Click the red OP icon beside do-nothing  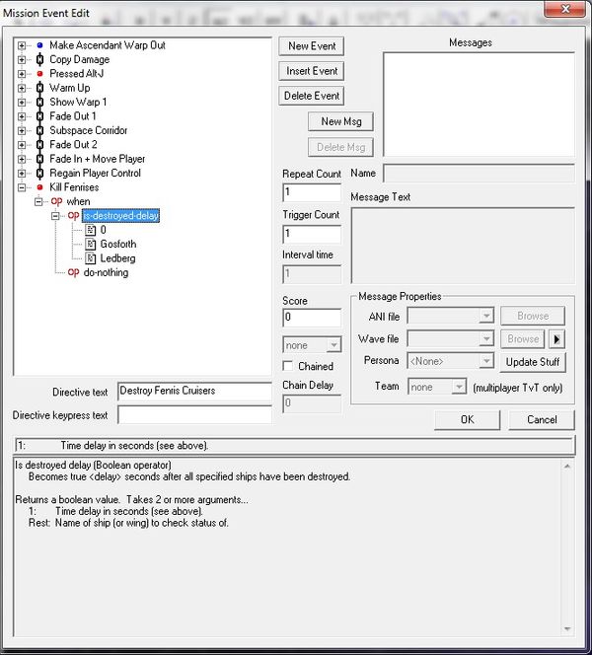click(x=73, y=272)
